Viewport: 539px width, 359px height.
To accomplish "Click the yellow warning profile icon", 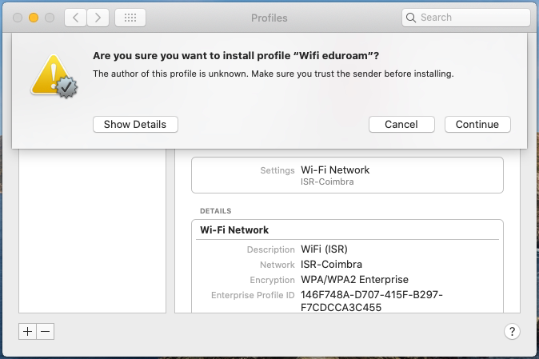I will [x=54, y=76].
